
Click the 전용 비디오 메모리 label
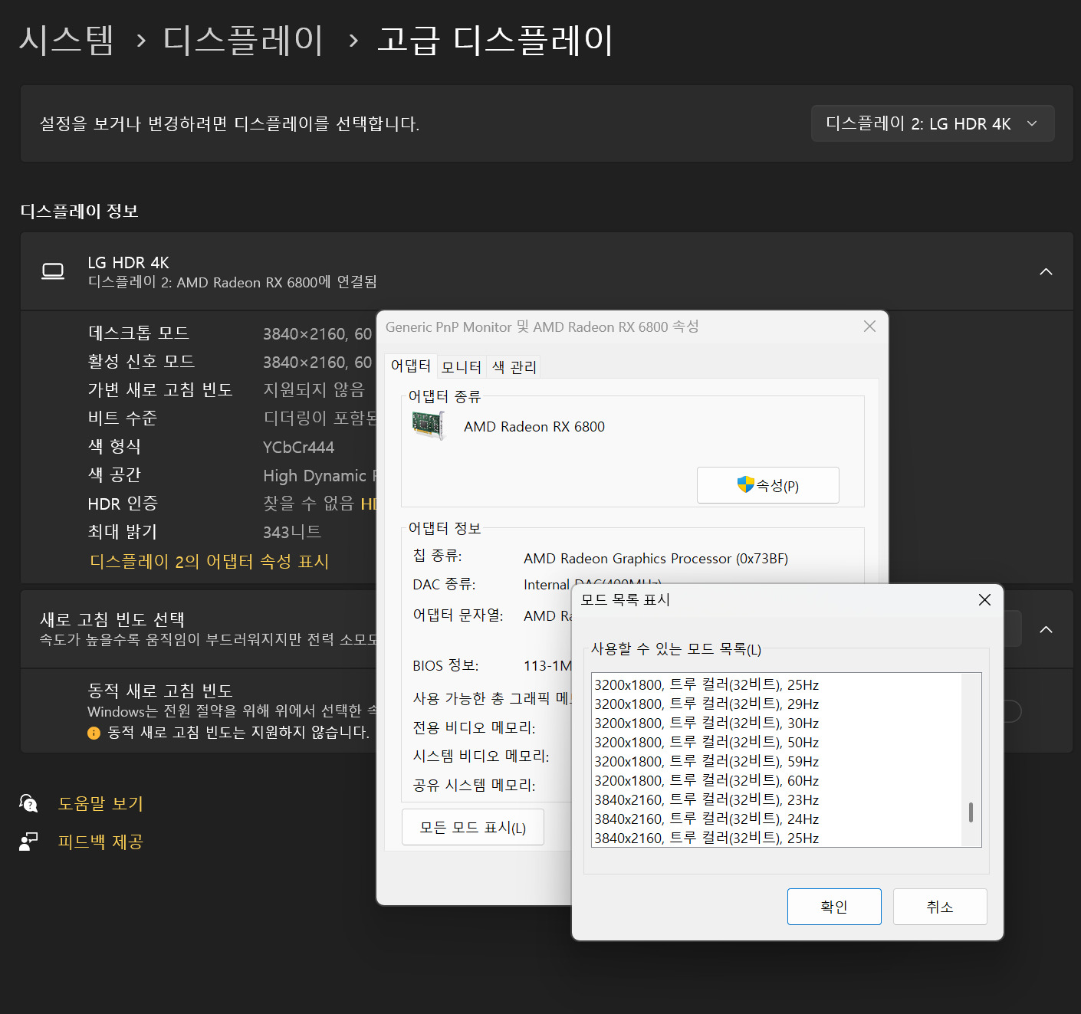pos(474,727)
